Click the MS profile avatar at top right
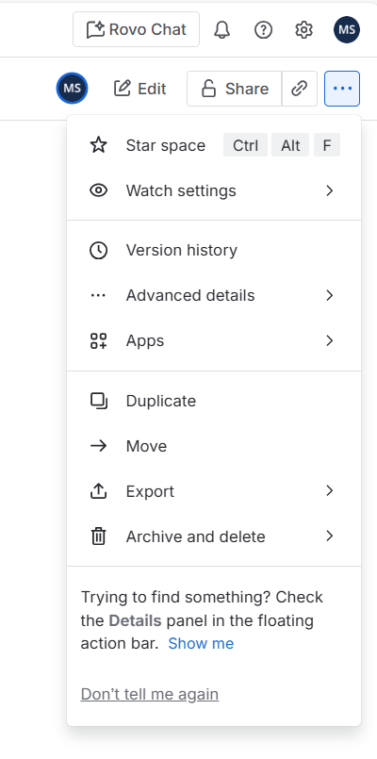The width and height of the screenshot is (377, 759). click(347, 30)
